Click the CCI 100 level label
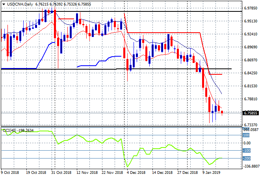This screenshot has width=260, height=177. 246,135
